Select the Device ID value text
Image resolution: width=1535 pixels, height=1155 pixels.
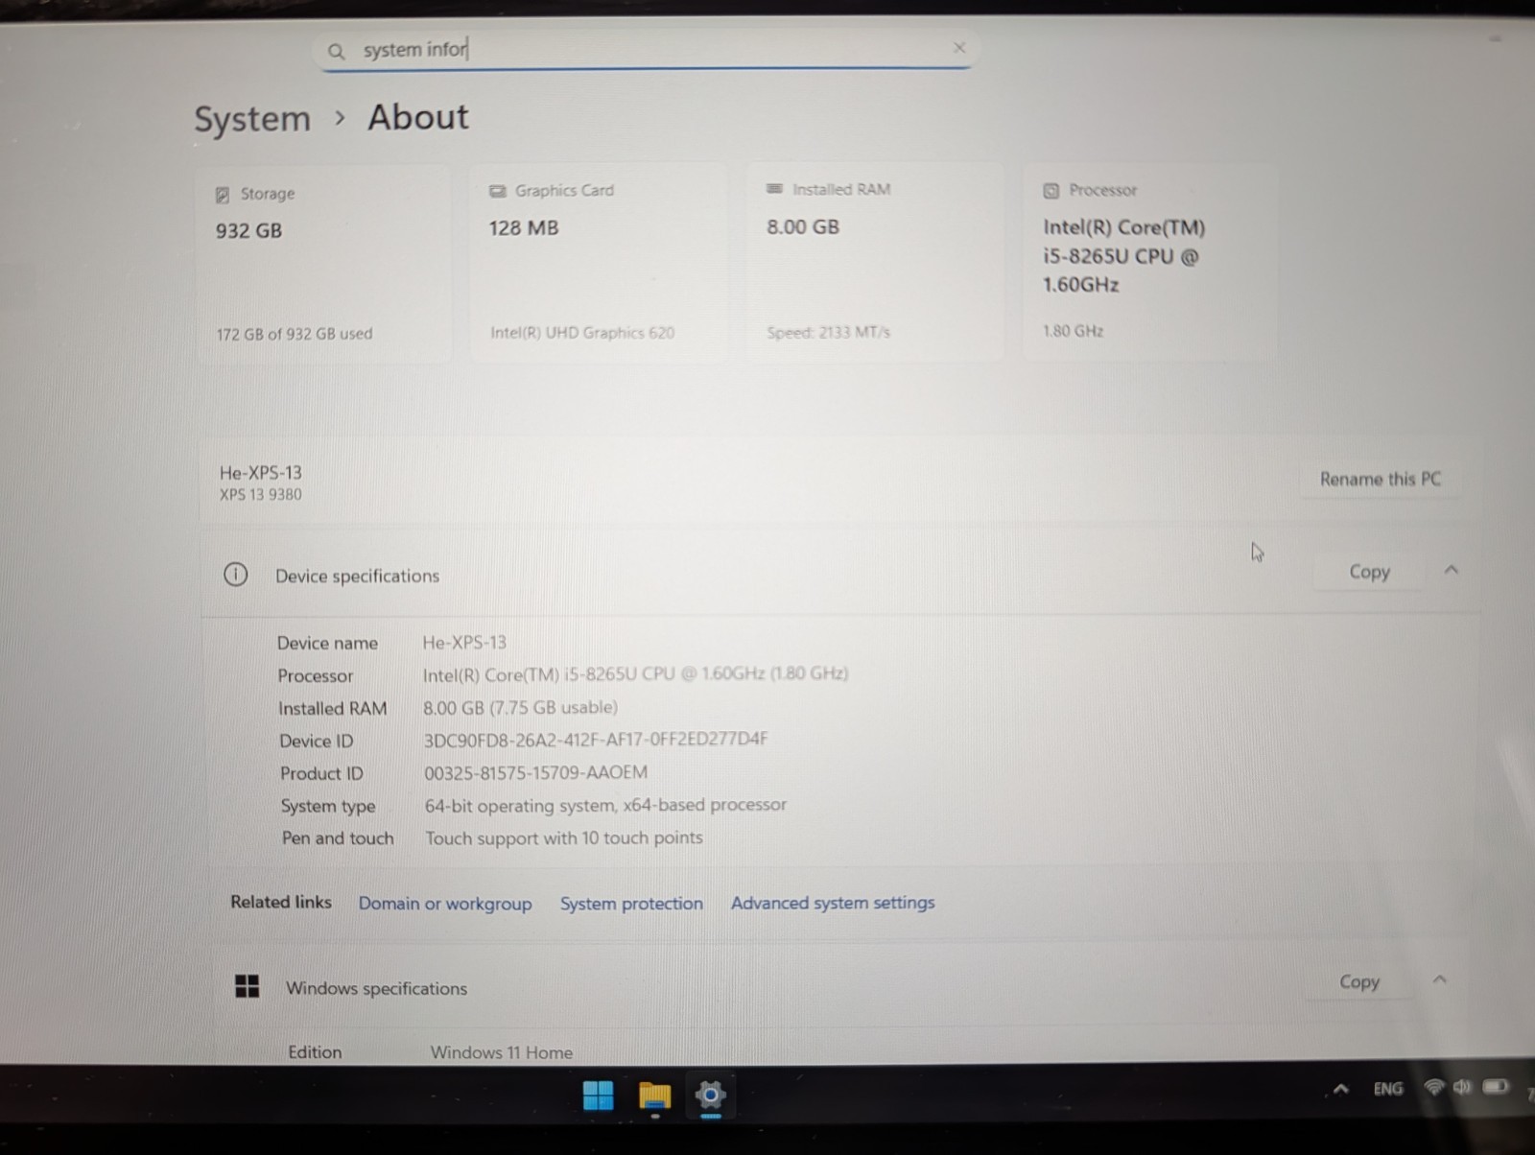pyautogui.click(x=596, y=740)
